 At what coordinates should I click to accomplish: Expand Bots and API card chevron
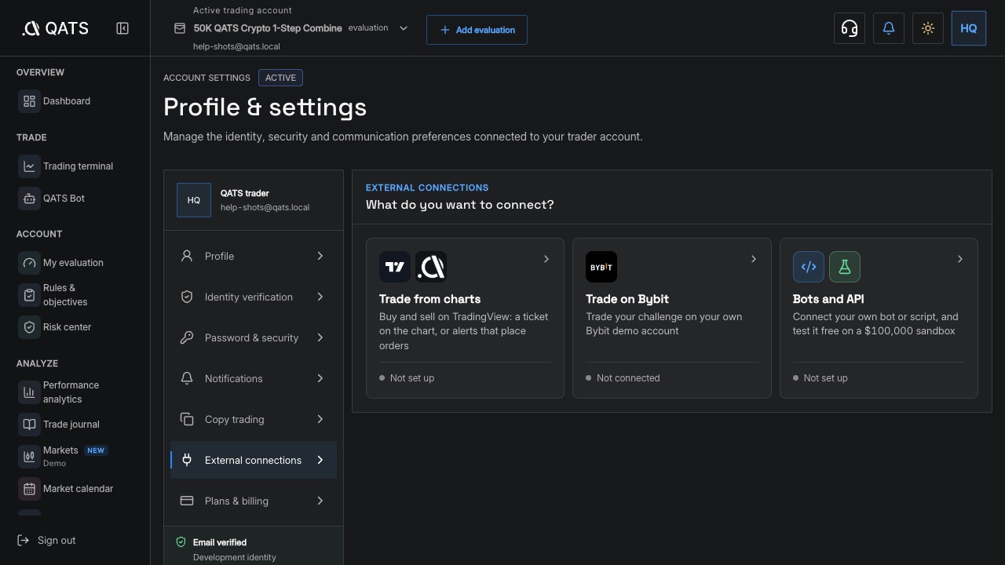pyautogui.click(x=960, y=259)
